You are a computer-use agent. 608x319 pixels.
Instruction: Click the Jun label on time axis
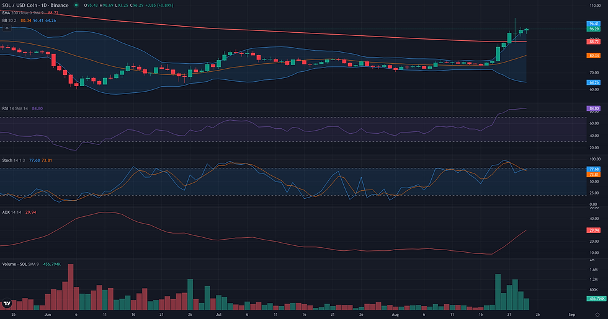point(48,315)
